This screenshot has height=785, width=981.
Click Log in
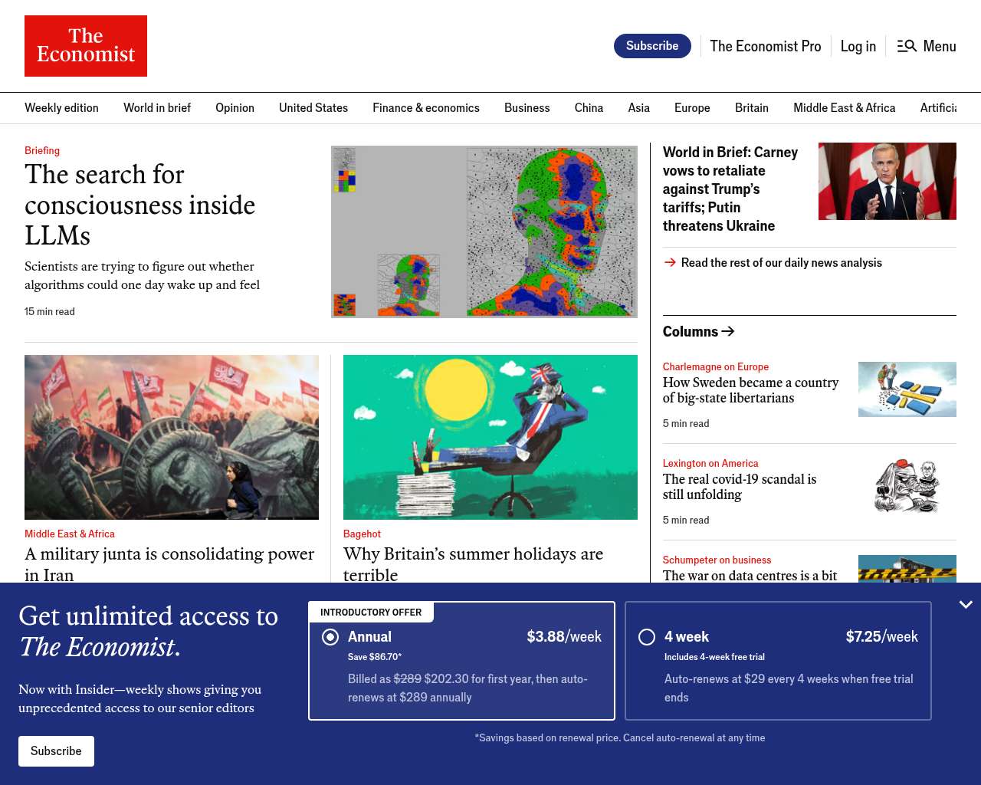coord(858,46)
